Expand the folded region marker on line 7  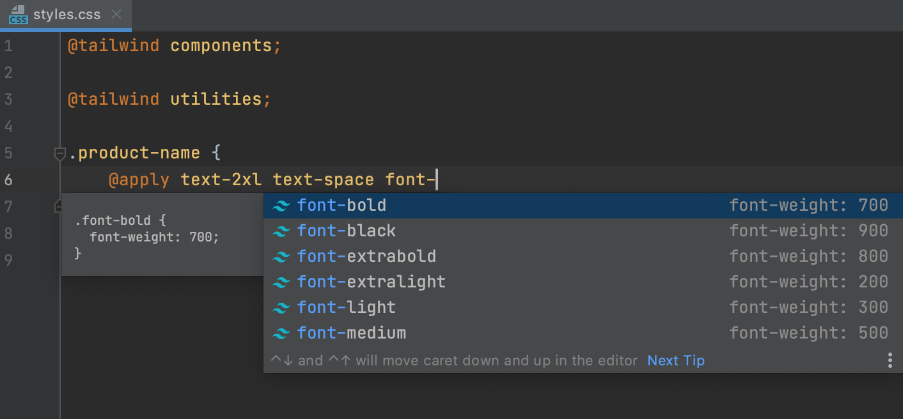[59, 206]
